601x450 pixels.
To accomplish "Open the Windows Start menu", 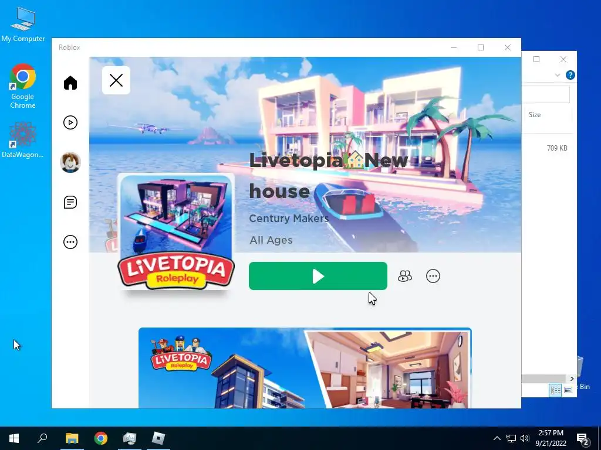I will point(14,438).
